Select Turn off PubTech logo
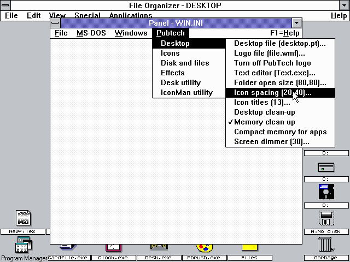This screenshot has width=350, height=262. click(x=280, y=63)
